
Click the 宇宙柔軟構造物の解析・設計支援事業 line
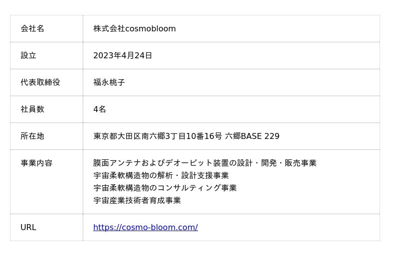click(161, 175)
